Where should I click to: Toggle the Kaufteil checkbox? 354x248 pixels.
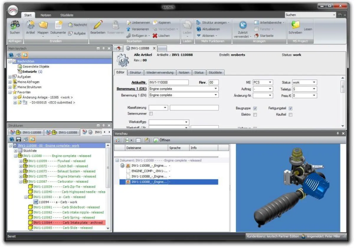tap(291, 115)
